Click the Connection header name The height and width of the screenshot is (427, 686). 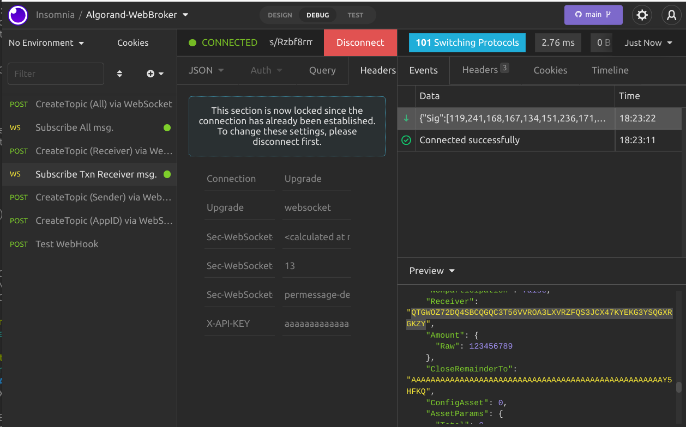point(231,179)
